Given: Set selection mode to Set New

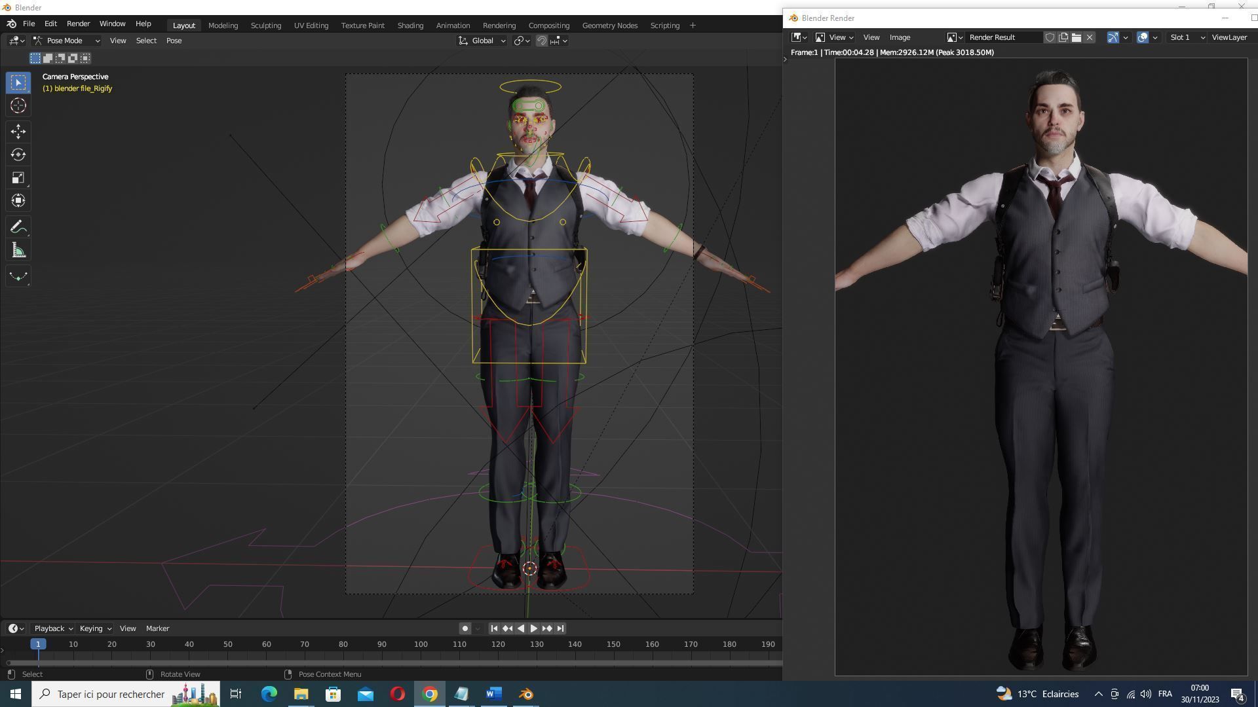Looking at the screenshot, I should click(35, 58).
